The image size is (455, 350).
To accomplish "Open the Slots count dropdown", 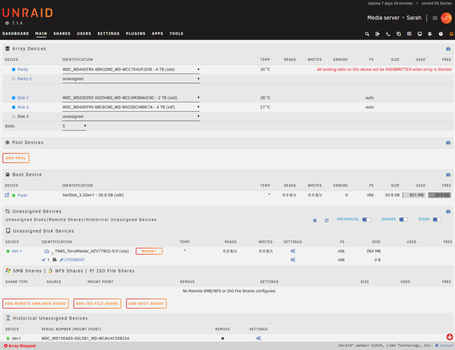I will [x=74, y=126].
